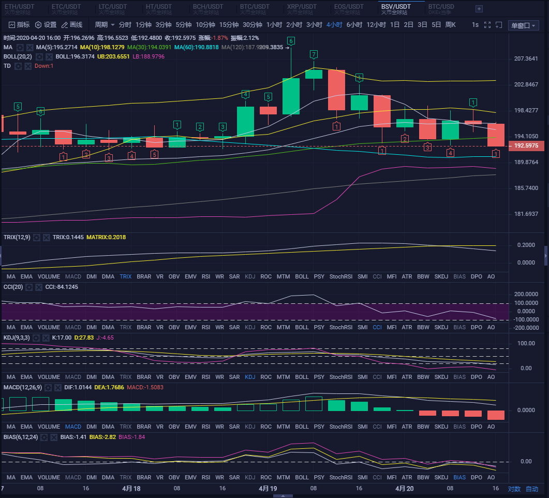Select the 1日 daily timeframe

[395, 24]
